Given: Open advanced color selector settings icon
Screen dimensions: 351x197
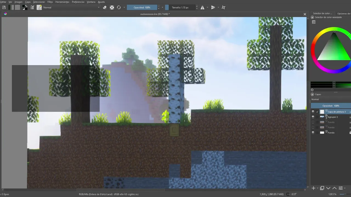Looking at the screenshot, I should (x=314, y=22).
